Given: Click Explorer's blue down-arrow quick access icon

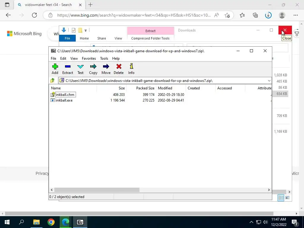Looking at the screenshot, I should click(64, 30).
